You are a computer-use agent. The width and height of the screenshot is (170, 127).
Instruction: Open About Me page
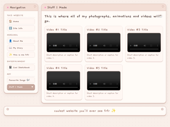[21, 41]
